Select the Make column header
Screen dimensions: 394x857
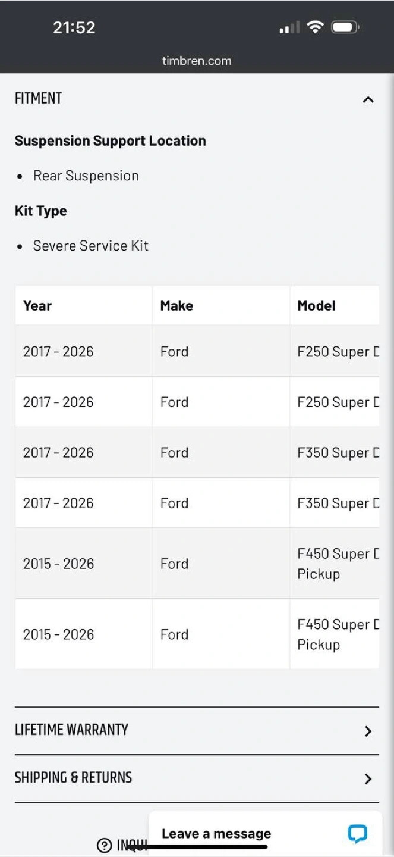[176, 305]
